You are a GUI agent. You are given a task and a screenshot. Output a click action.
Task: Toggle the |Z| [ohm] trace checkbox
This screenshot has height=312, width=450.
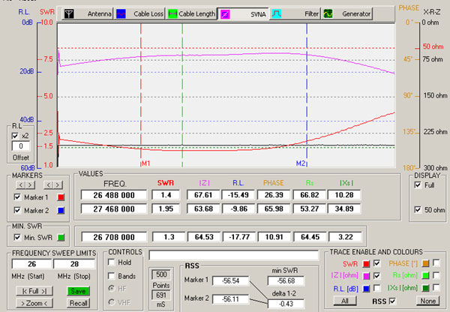click(376, 275)
